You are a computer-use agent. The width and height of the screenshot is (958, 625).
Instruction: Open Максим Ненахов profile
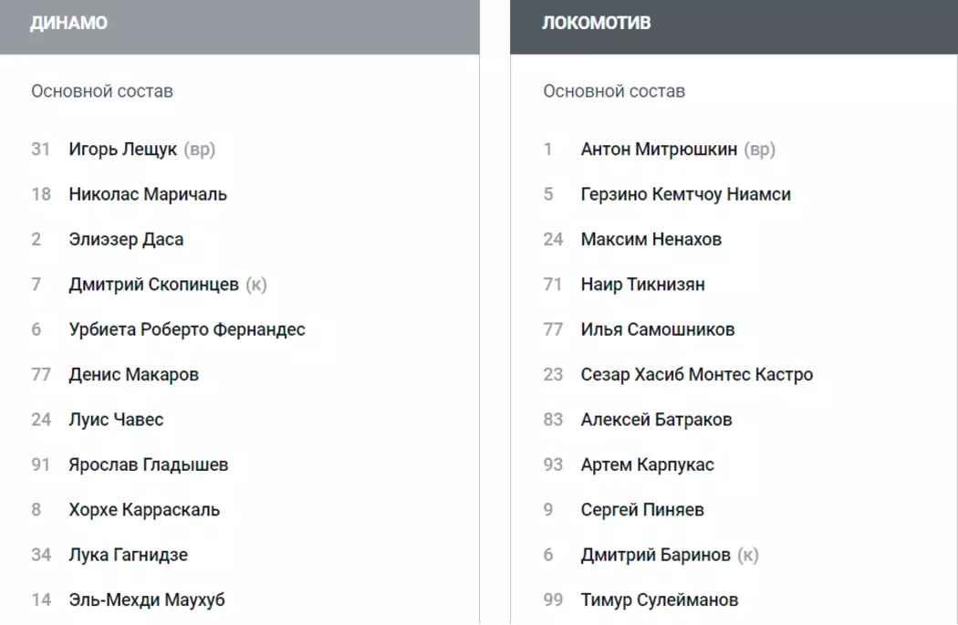click(651, 240)
